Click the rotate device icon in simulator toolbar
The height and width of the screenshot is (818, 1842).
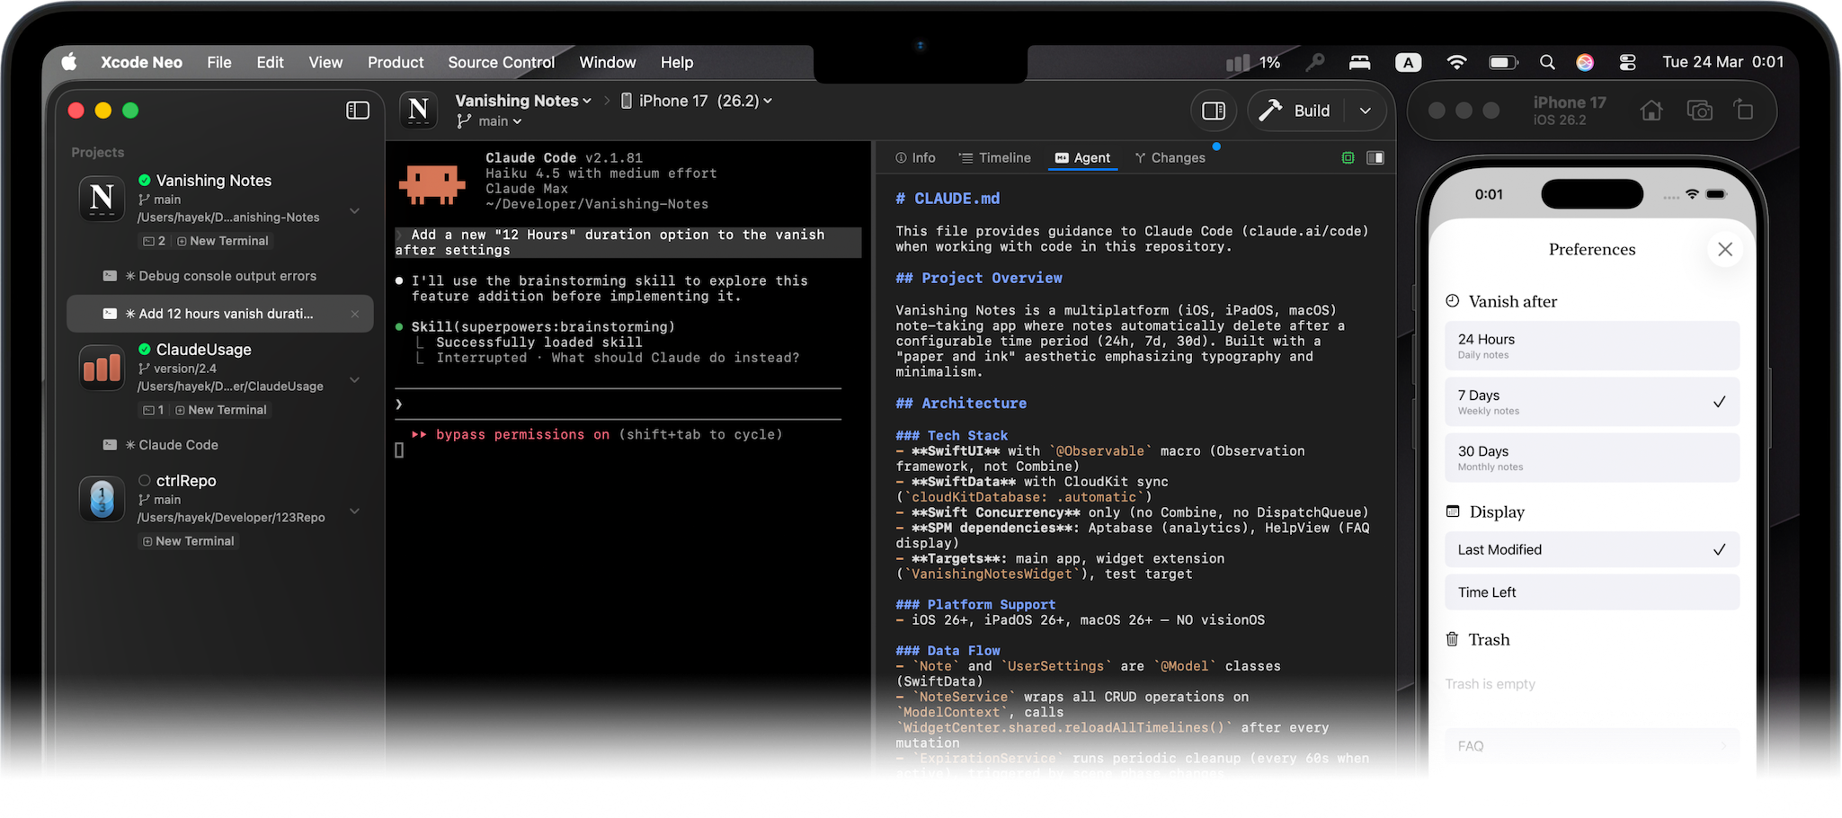click(1743, 110)
